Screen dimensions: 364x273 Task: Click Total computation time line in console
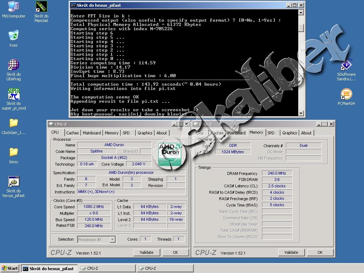pyautogui.click(x=146, y=84)
